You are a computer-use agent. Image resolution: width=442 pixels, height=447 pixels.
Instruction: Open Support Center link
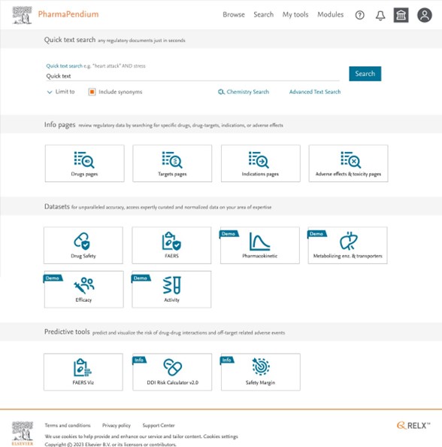[x=159, y=425]
